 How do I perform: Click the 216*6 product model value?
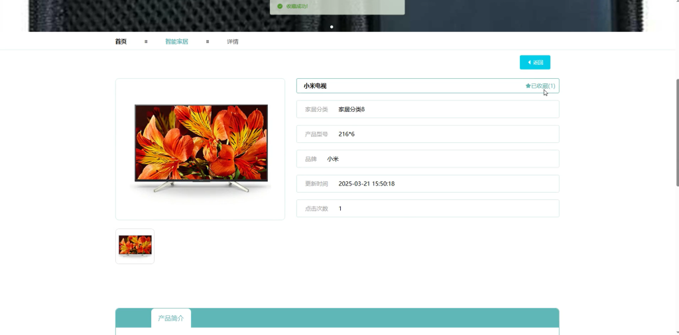click(346, 134)
